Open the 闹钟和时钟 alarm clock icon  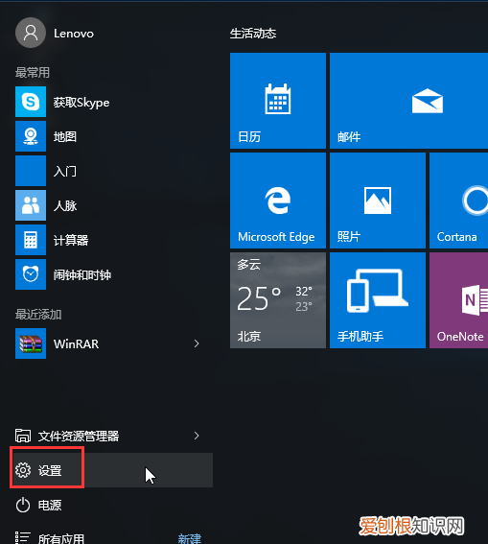[x=31, y=274]
